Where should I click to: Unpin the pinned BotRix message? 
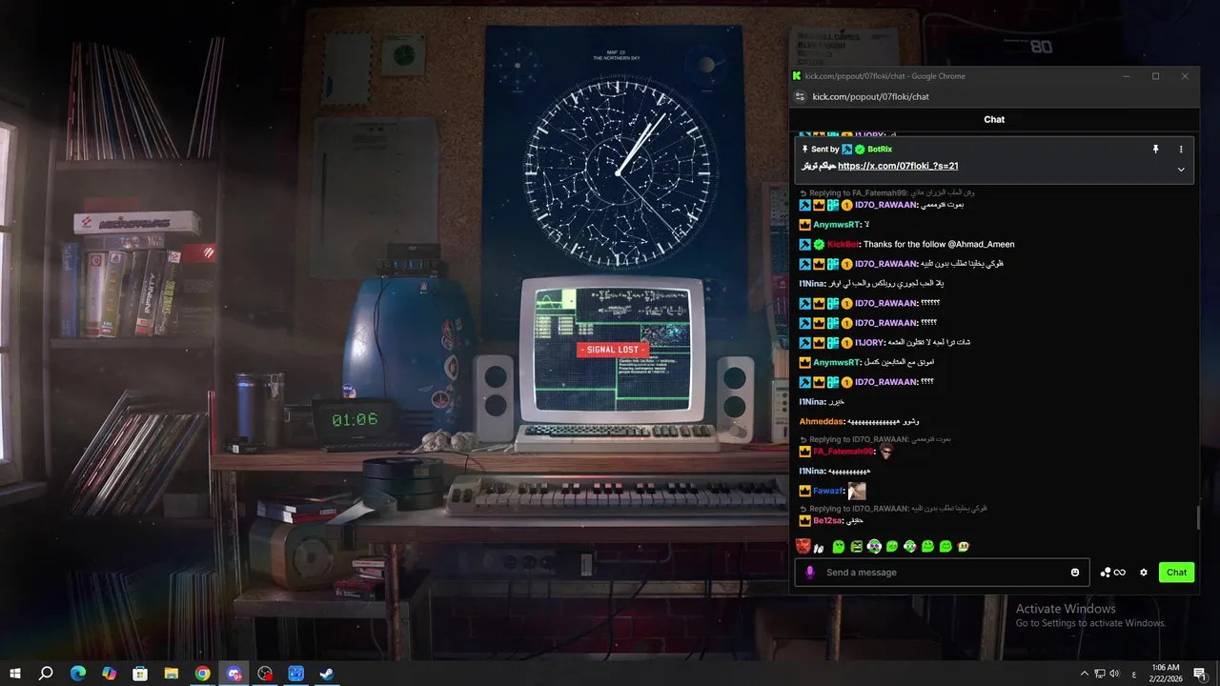pos(1155,150)
